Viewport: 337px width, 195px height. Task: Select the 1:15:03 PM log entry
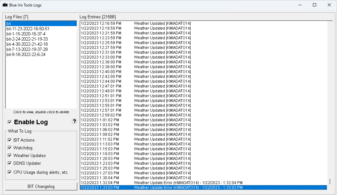(203, 149)
